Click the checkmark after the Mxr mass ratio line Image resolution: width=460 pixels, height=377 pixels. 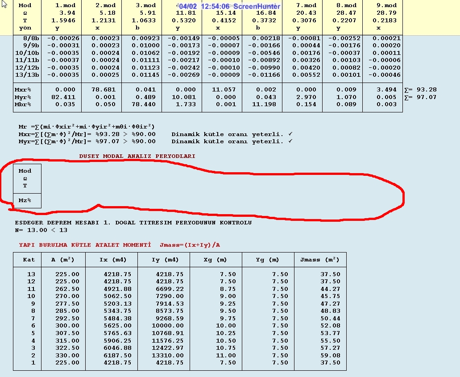click(x=290, y=134)
